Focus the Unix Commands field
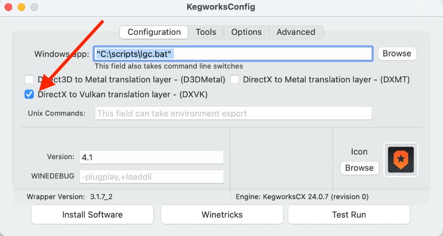The image size is (443, 236). coord(233,113)
